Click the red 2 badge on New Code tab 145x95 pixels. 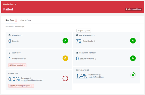click(x=16, y=20)
